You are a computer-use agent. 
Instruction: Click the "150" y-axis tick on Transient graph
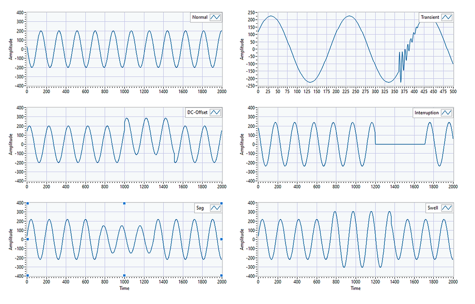click(252, 27)
